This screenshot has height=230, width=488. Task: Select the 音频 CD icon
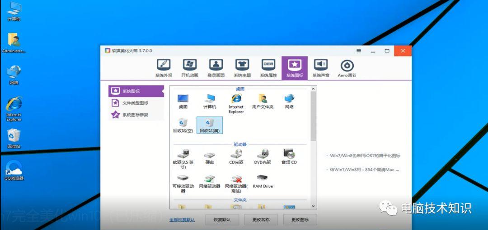pyautogui.click(x=289, y=157)
